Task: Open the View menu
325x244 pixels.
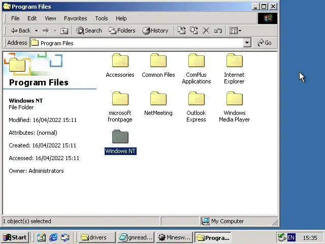Action: [x=50, y=18]
